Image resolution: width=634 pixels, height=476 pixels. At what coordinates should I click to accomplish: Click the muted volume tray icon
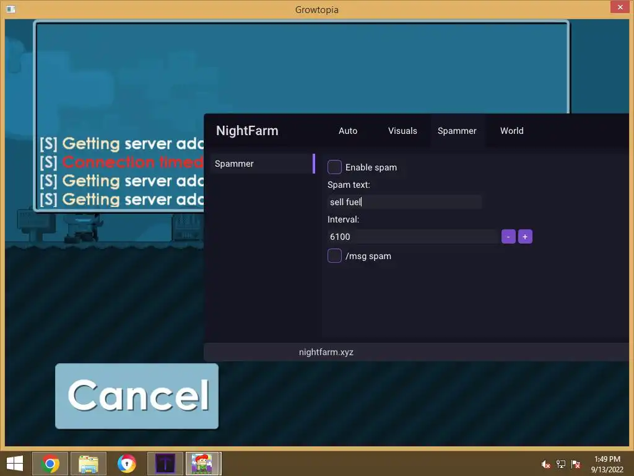click(546, 464)
